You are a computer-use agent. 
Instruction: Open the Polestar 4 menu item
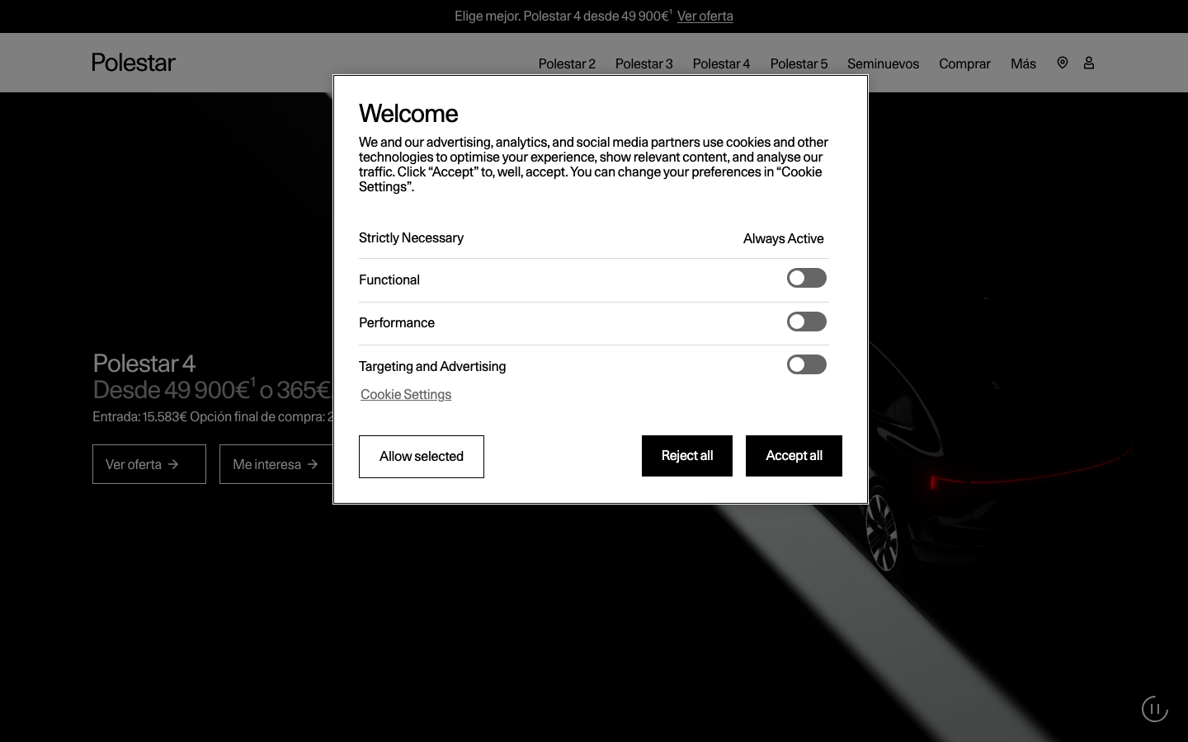pyautogui.click(x=722, y=63)
